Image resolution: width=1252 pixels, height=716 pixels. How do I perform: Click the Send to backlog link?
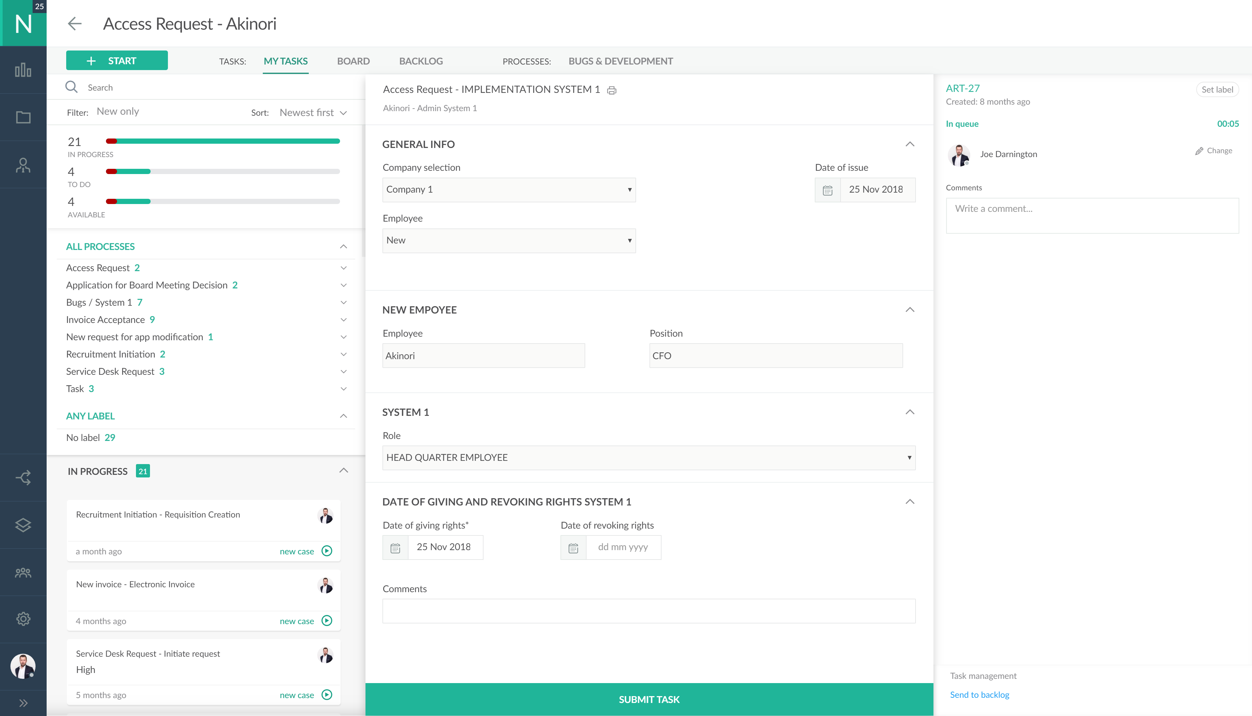point(979,694)
